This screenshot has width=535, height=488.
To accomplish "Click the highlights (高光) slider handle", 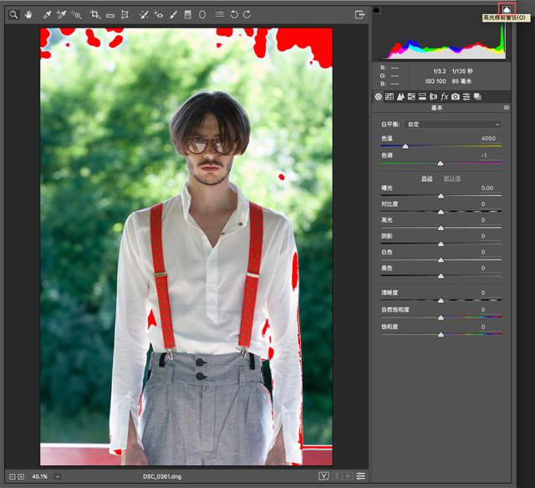I will [441, 228].
